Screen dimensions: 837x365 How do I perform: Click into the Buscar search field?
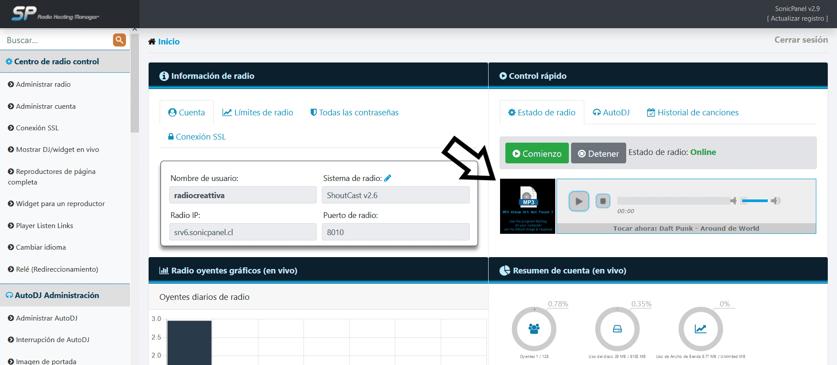pyautogui.click(x=57, y=41)
